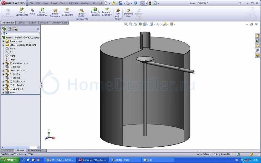This screenshot has width=261, height=163.
Task: Click the New document icon
Action: 106,3
